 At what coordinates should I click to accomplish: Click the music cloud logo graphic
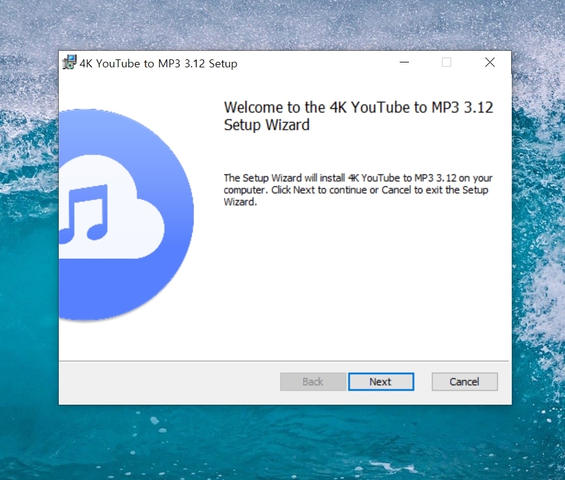tap(126, 215)
